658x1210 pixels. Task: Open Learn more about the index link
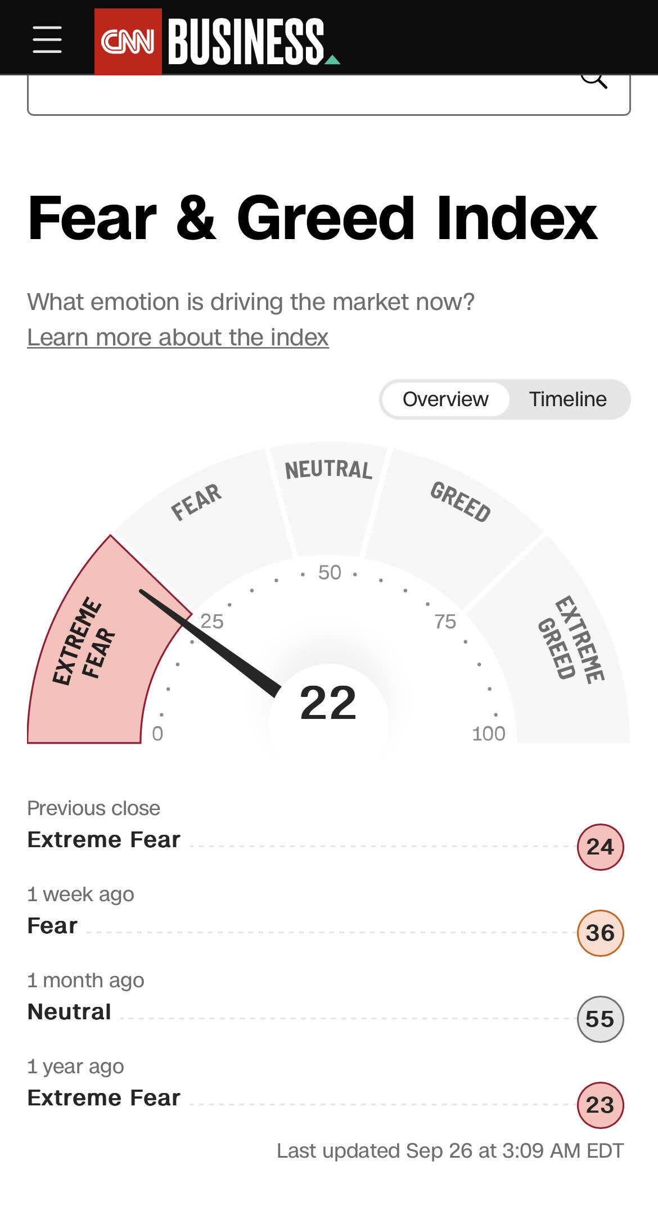(x=178, y=338)
